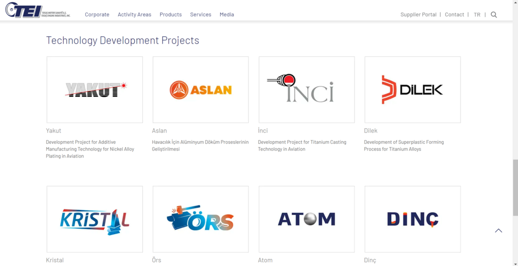Select the Atom project logo card

click(x=307, y=219)
